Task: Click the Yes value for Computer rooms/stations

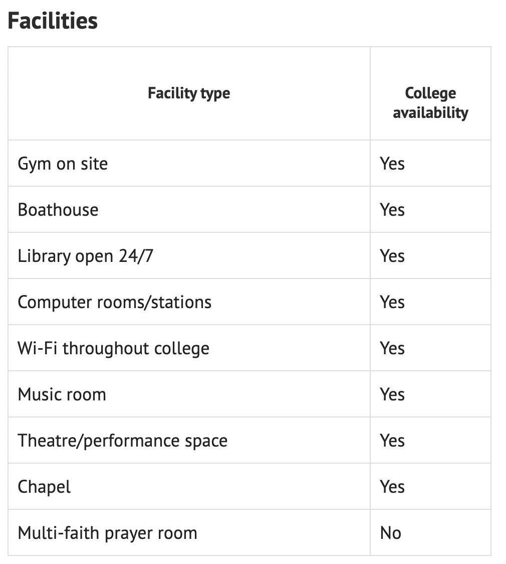Action: pos(392,302)
